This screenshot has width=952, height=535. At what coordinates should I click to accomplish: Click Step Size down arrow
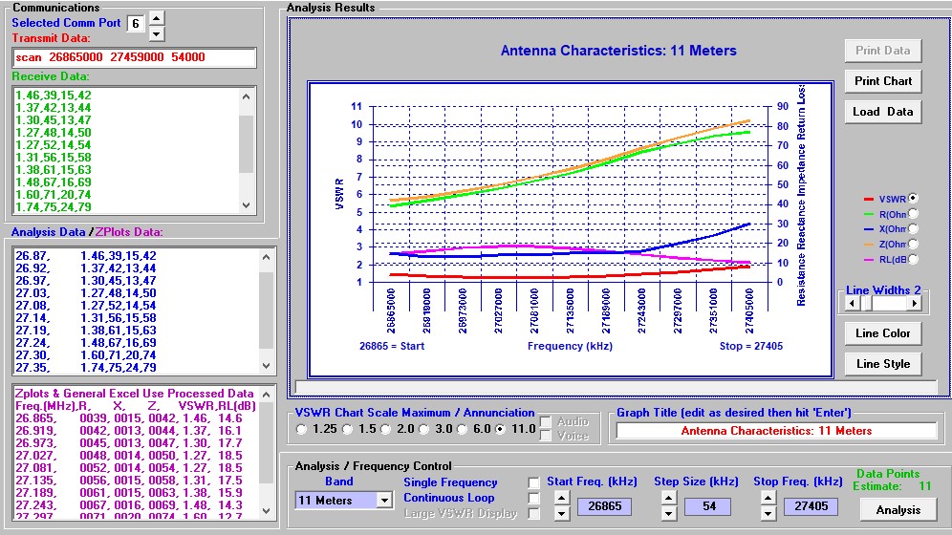(x=668, y=514)
